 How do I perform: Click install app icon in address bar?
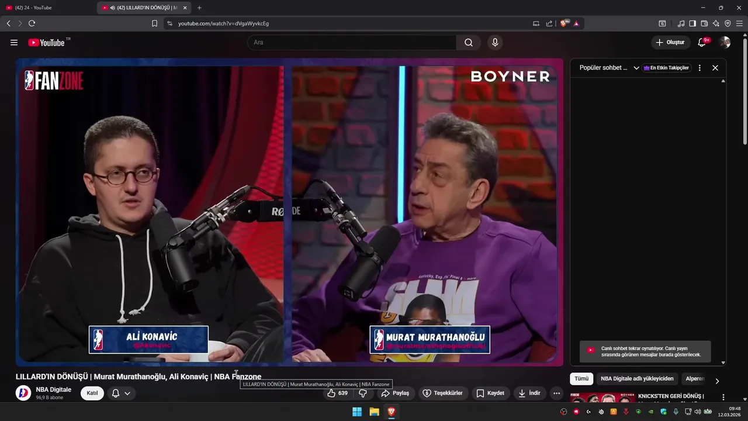click(536, 23)
